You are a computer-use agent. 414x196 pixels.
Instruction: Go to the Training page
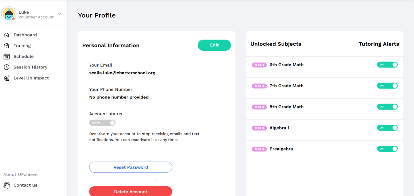click(x=22, y=46)
